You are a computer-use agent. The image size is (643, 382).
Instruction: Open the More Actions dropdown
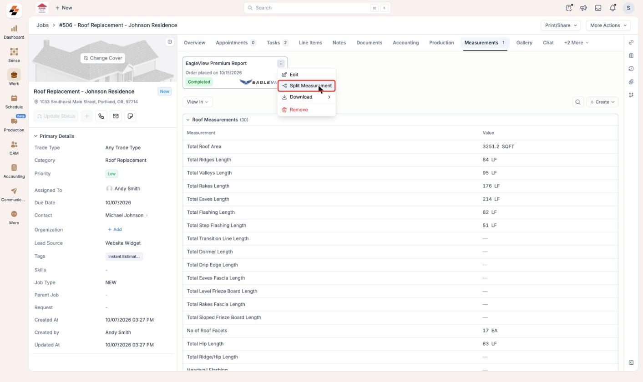(608, 25)
